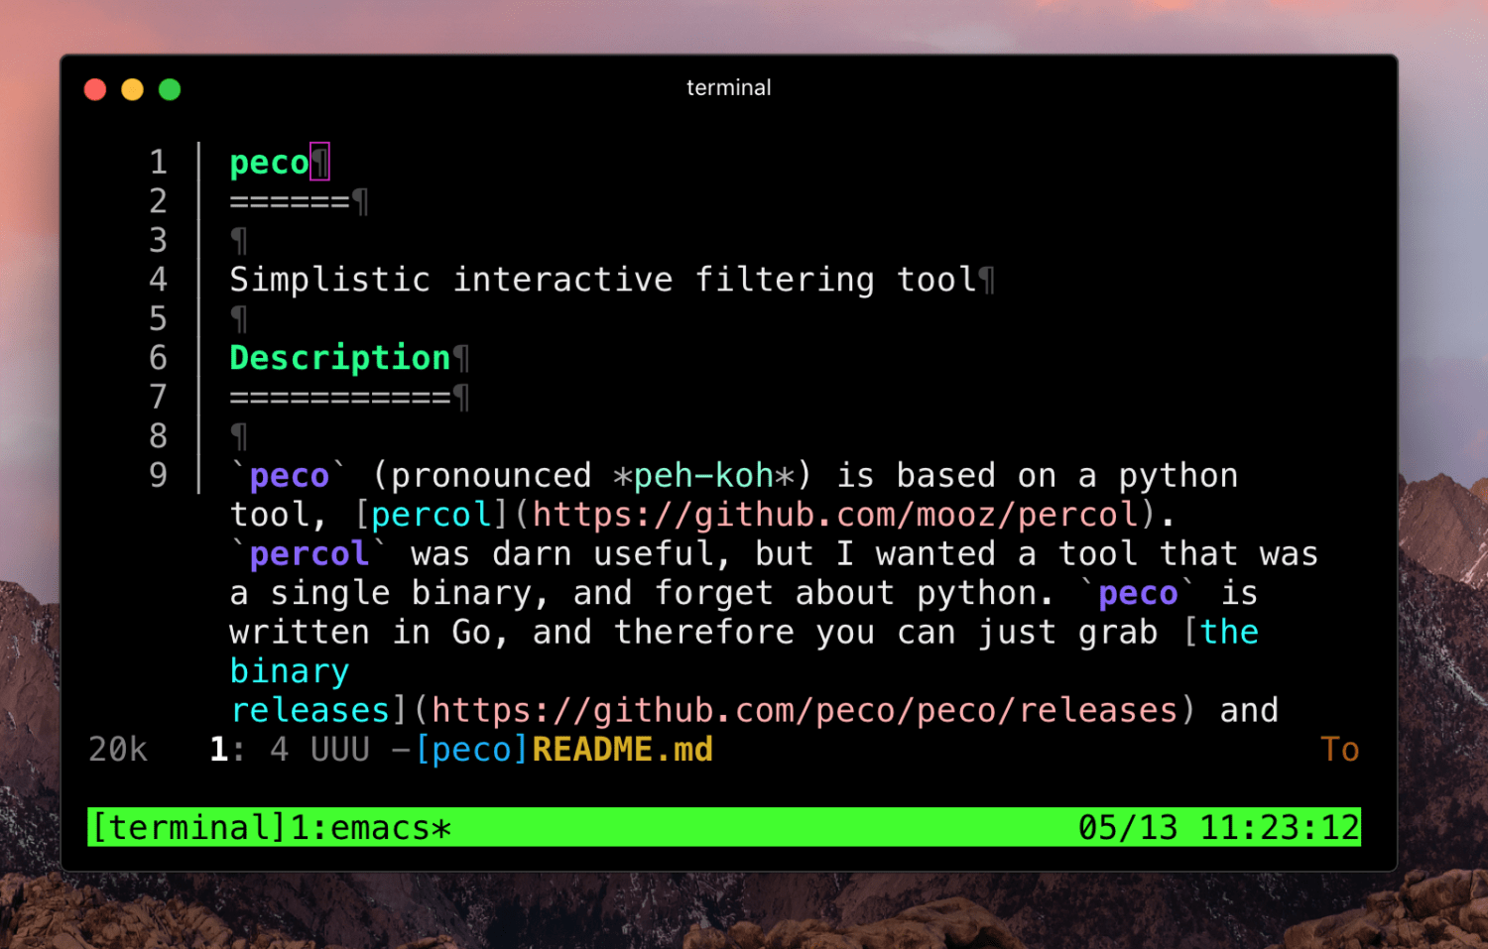Click the pilcrow after the Description heading
The height and width of the screenshot is (949, 1488).
pos(461,359)
